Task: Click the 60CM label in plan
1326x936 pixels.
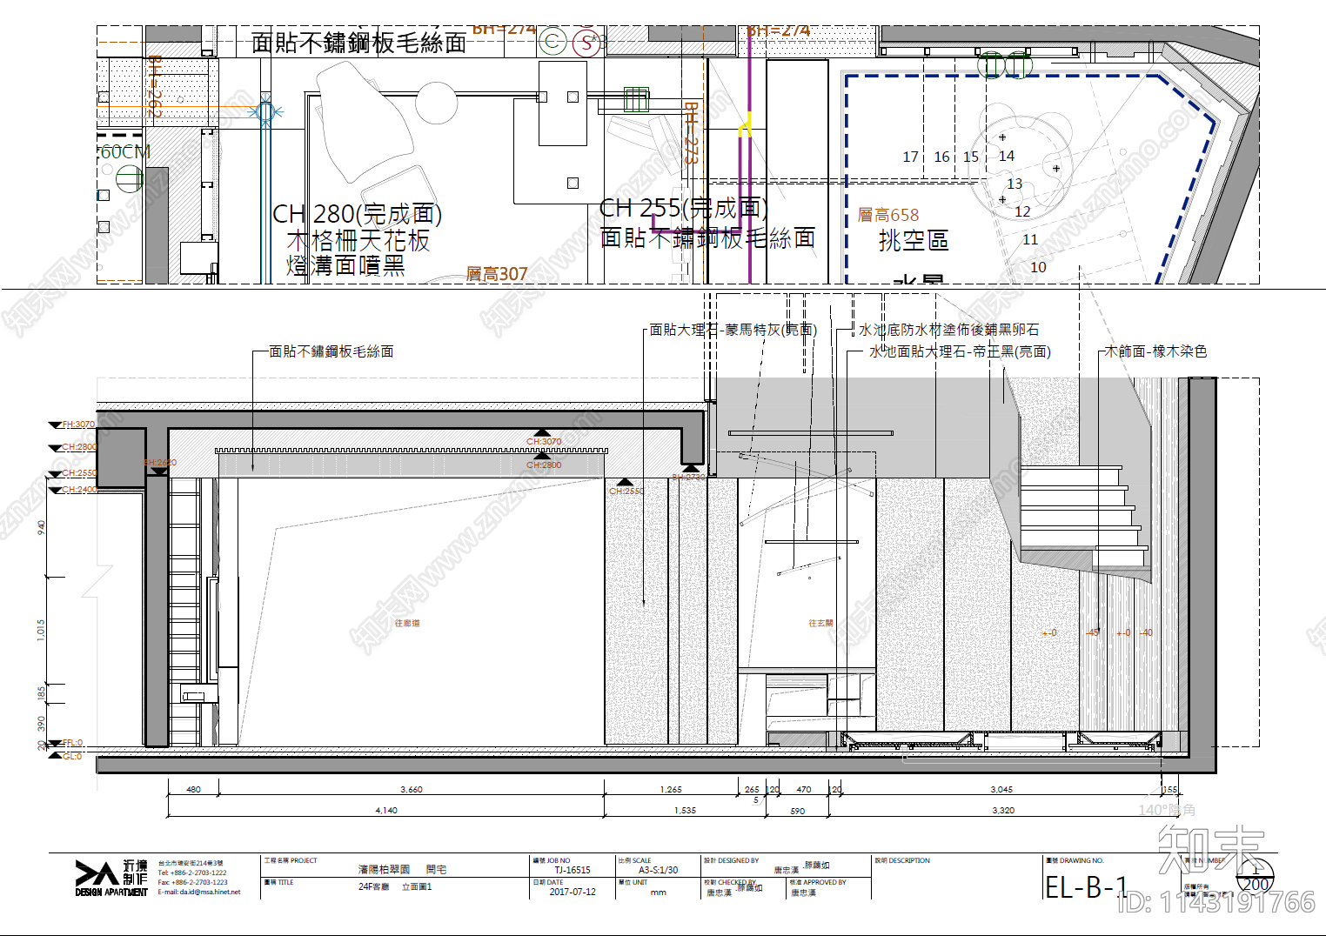Action: tap(125, 151)
